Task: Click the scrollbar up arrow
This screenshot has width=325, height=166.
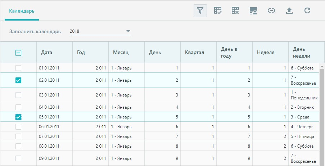Action: tap(322, 67)
